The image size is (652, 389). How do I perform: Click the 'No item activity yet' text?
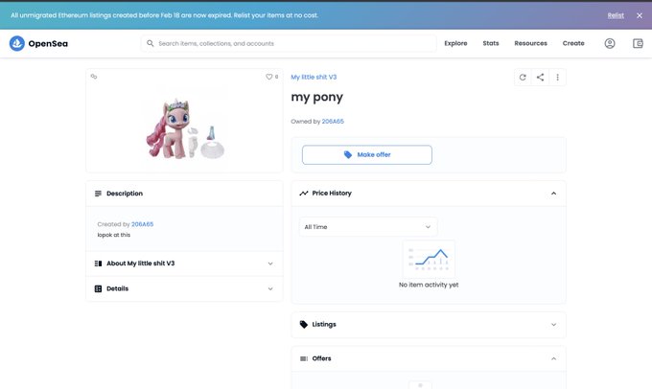[x=429, y=285]
